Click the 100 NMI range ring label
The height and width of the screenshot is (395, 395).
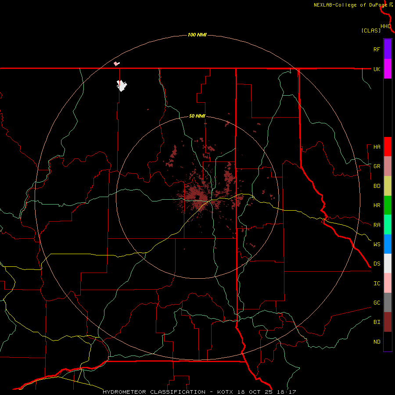(x=197, y=35)
